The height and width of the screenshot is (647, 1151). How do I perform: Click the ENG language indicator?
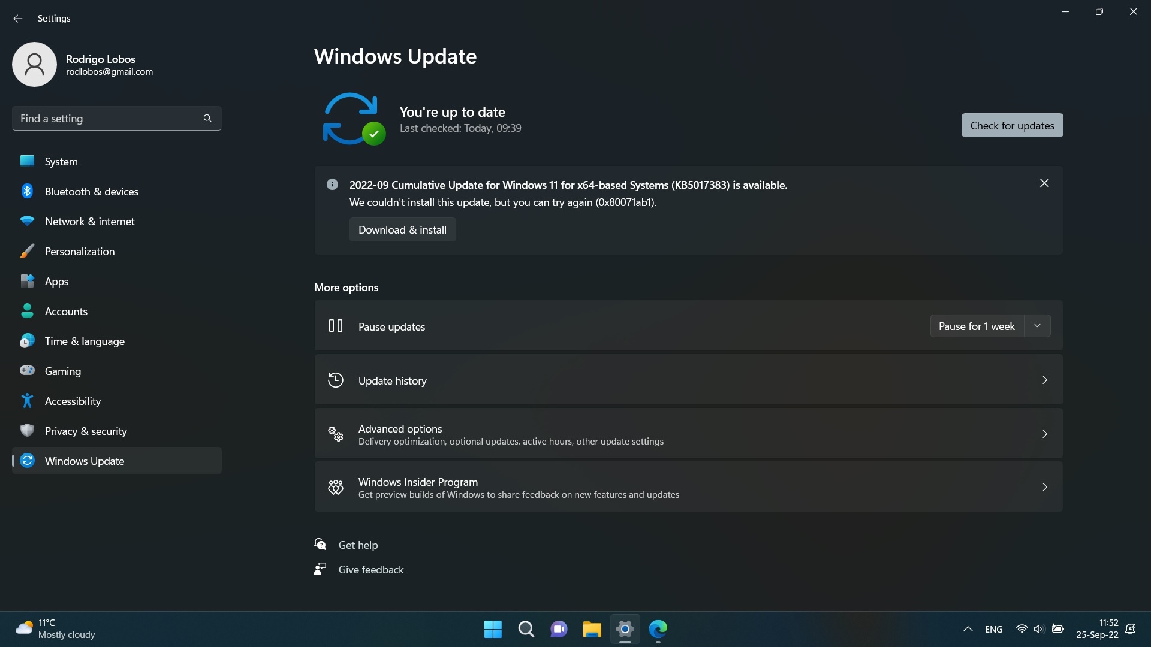pyautogui.click(x=993, y=629)
